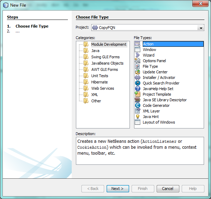Click the Installer / Activator puzzle icon
The image size is (211, 199).
coord(138,78)
